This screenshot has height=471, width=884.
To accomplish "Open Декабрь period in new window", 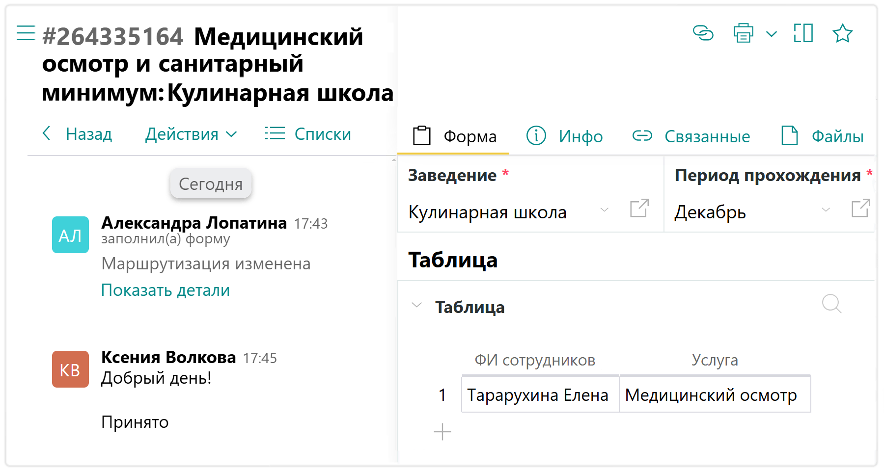I will coord(860,209).
